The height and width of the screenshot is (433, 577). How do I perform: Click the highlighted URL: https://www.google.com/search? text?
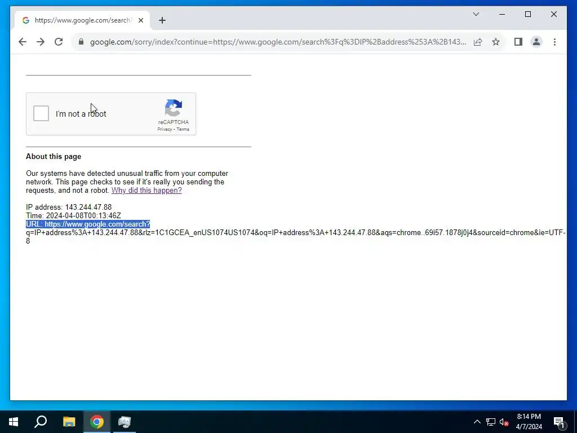(x=88, y=224)
